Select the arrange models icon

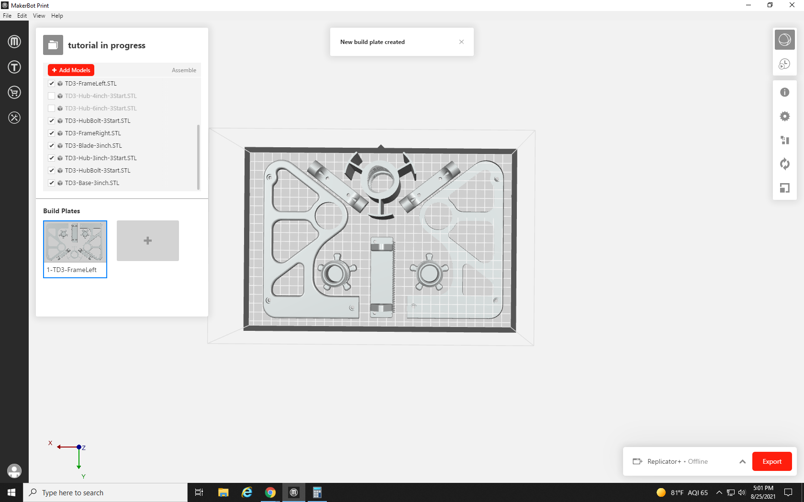point(785,140)
